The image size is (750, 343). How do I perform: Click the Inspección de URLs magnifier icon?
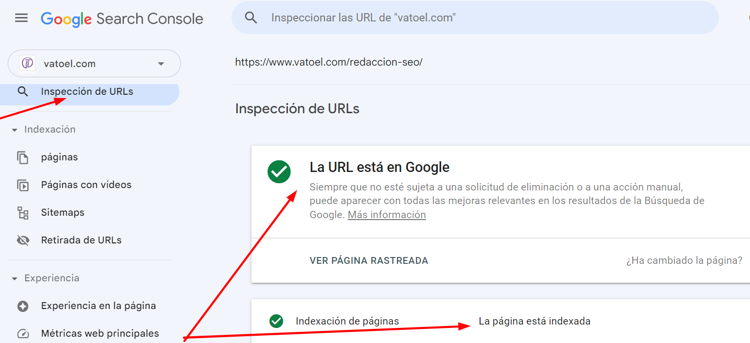(22, 91)
